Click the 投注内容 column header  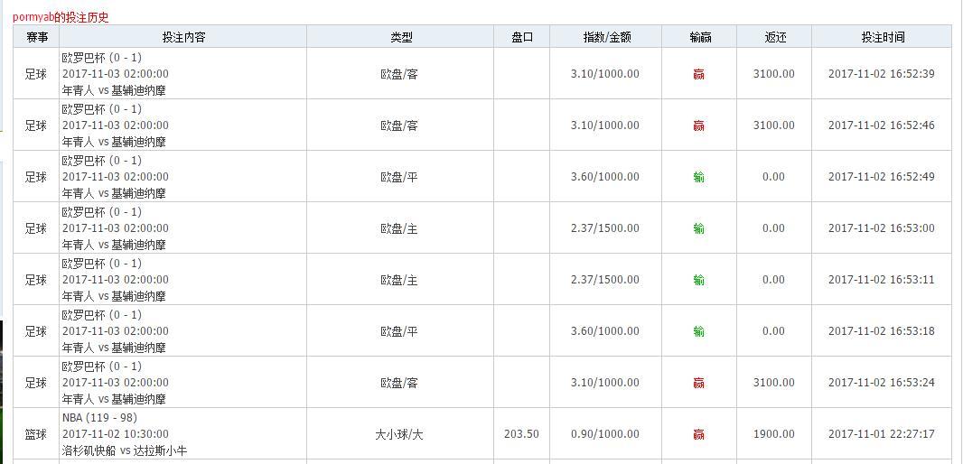182,37
